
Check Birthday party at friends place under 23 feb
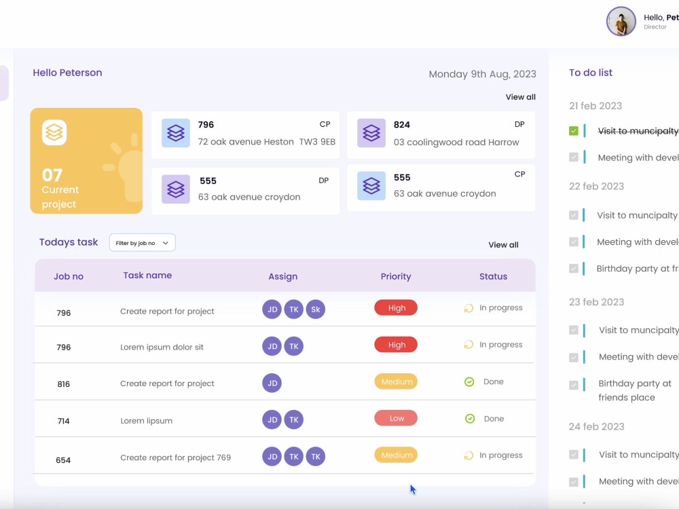[x=574, y=385]
